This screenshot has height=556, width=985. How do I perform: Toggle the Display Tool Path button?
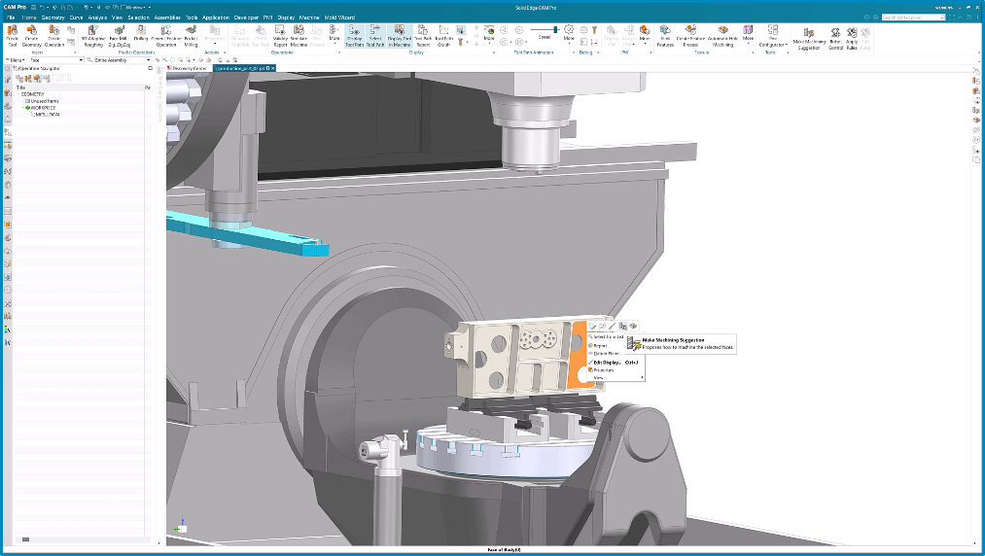click(x=354, y=34)
